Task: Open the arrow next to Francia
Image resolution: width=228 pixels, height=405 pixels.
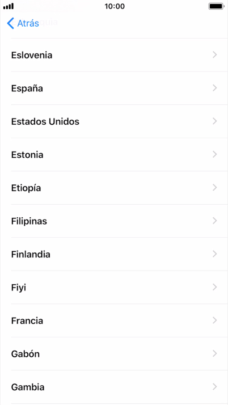Action: click(214, 320)
